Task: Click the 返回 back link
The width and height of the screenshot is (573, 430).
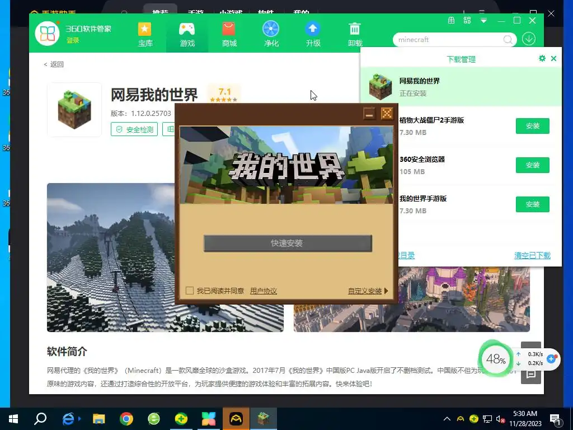Action: point(54,64)
